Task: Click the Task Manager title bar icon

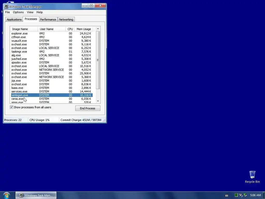Action: [x=6, y=6]
